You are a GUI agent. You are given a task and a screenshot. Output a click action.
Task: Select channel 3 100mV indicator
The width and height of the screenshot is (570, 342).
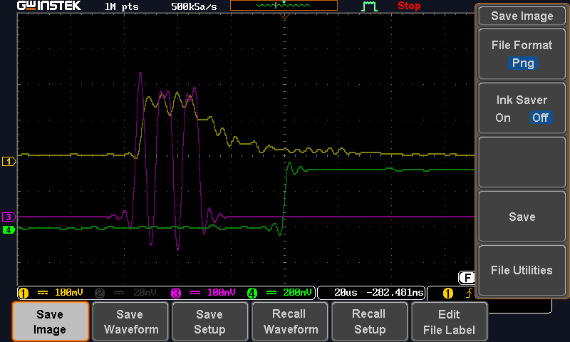tap(204, 293)
